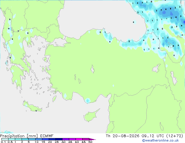Click the over-50 arrow tip of legend
The width and height of the screenshot is (185, 143).
(92, 139)
